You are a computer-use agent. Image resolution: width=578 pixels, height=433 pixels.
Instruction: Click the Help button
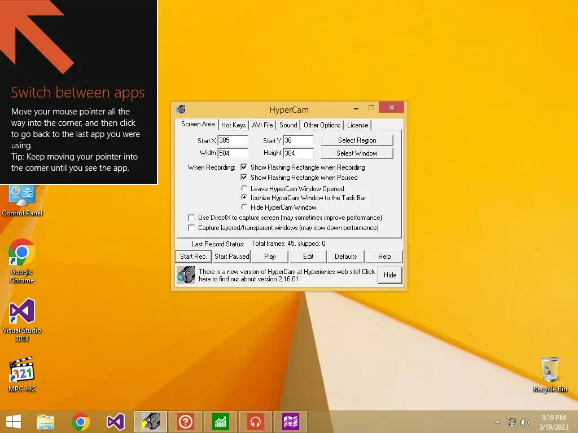coord(384,257)
